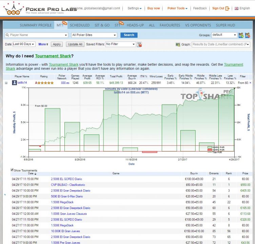Uncheck the Show Tournaments checkbox

pyautogui.click(x=12, y=170)
